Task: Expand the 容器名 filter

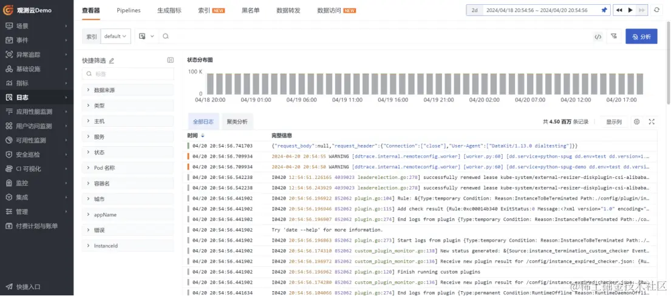Action: (128, 184)
